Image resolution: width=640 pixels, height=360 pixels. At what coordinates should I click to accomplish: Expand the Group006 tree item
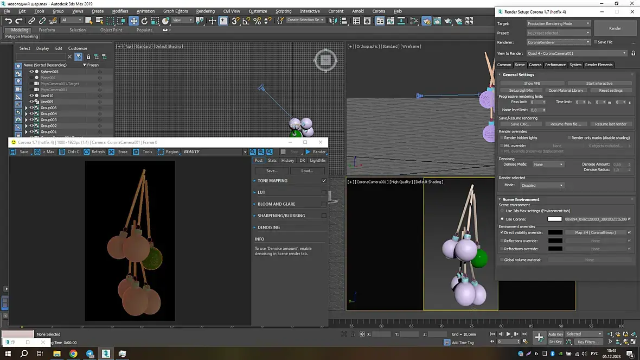pos(26,108)
